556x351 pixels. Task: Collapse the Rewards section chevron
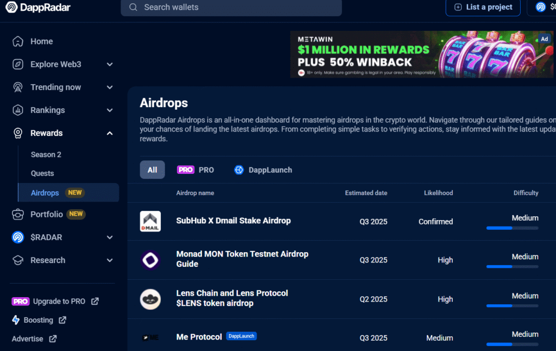pyautogui.click(x=110, y=133)
